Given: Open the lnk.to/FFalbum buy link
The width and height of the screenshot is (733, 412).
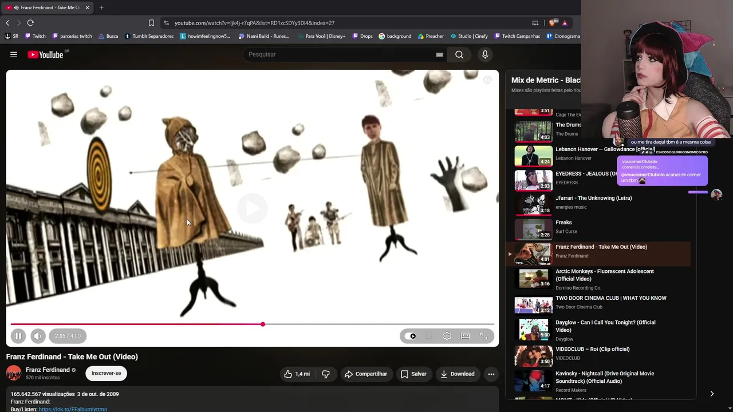Looking at the screenshot, I should (x=73, y=409).
